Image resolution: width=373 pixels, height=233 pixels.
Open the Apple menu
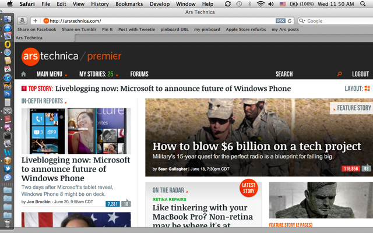pyautogui.click(x=10, y=4)
